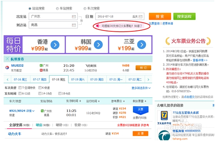
Task: Select the 07-22 周二 date tab
Action: (135, 80)
